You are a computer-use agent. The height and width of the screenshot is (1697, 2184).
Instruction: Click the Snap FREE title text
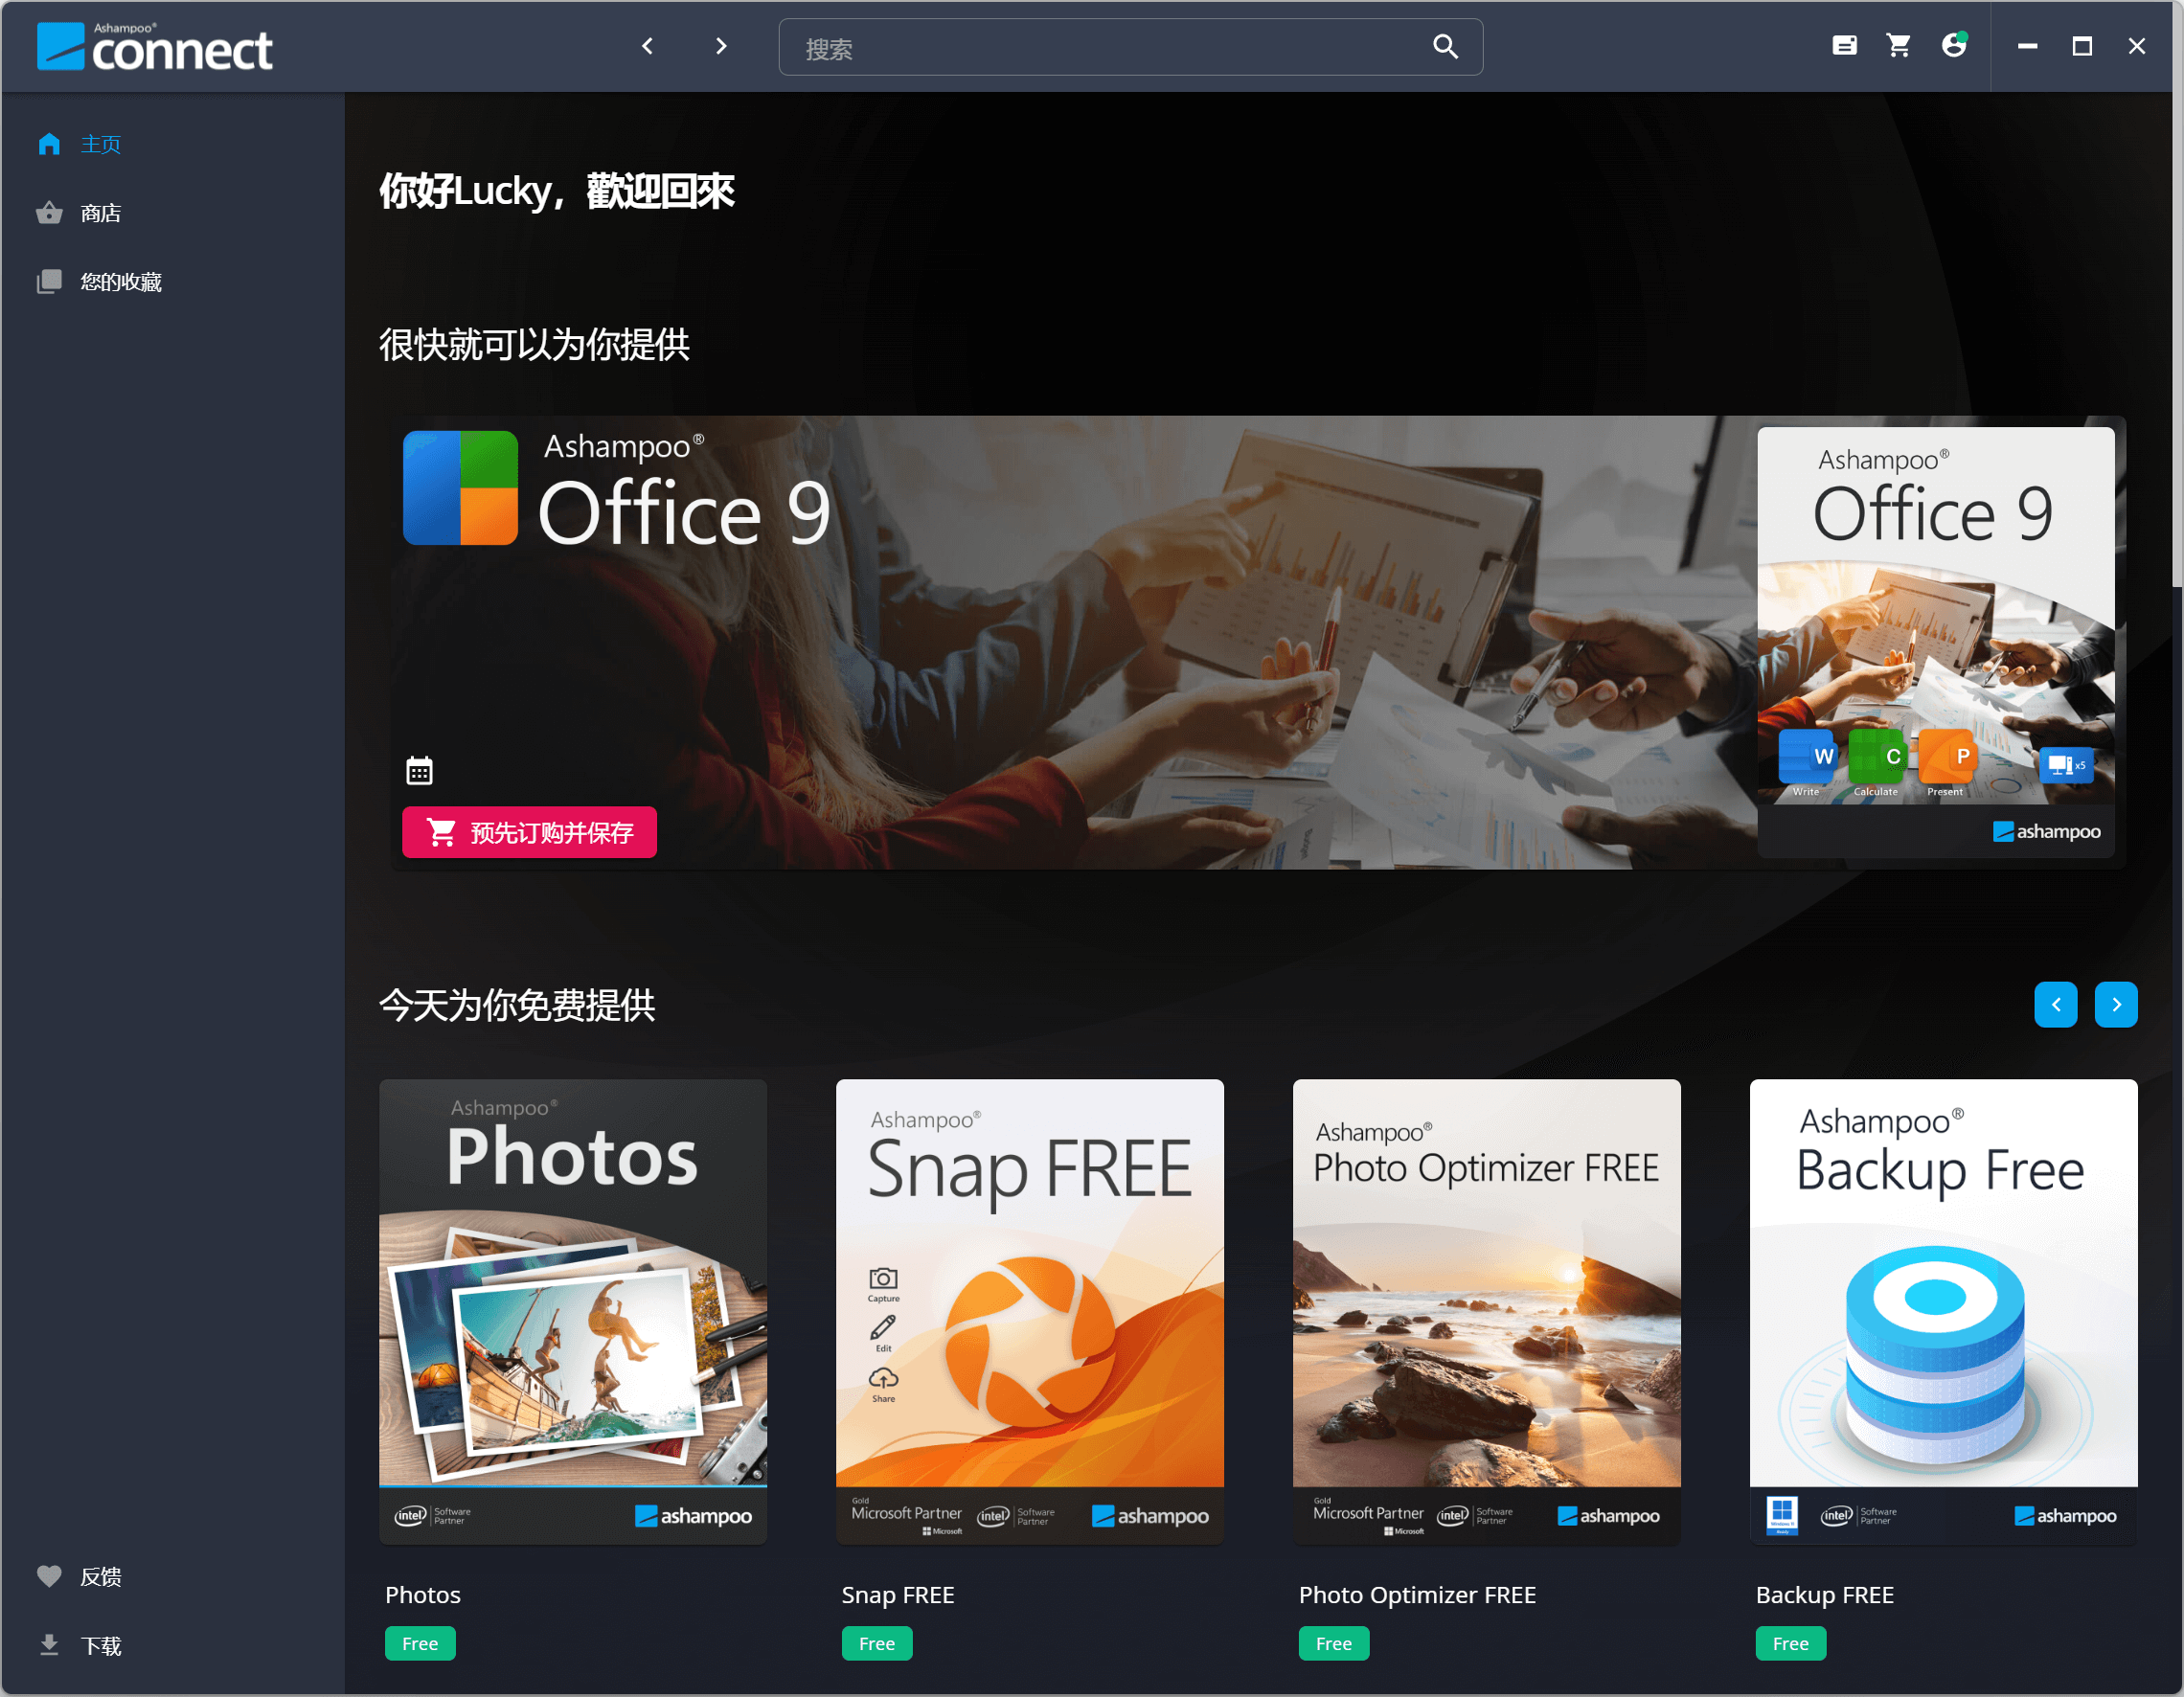point(898,1594)
